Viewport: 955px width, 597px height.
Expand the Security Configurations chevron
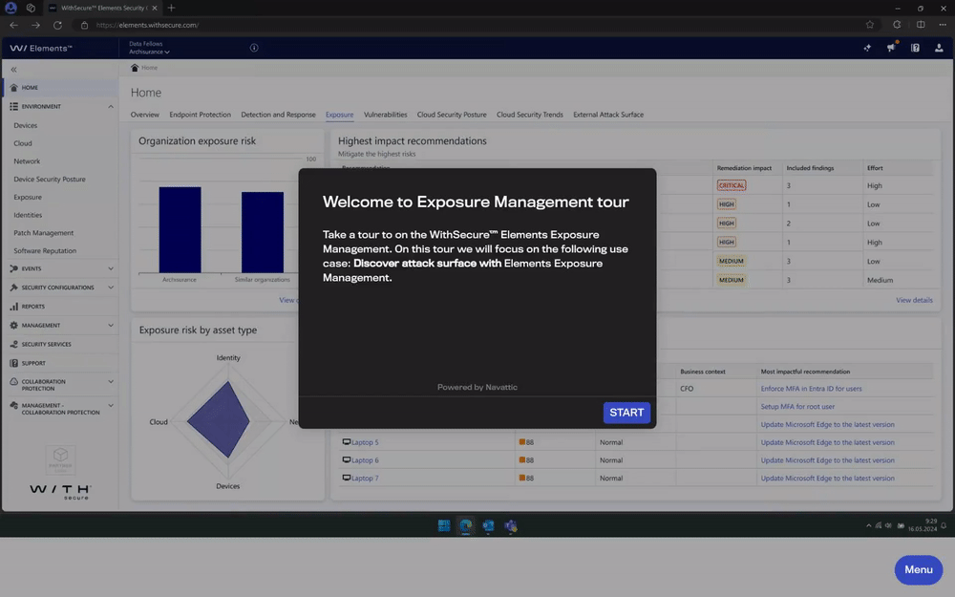click(x=110, y=288)
